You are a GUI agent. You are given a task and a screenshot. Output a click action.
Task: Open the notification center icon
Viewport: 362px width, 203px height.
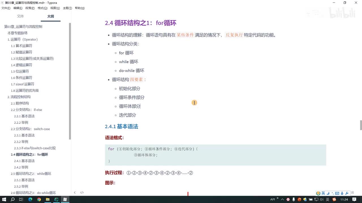point(354,199)
